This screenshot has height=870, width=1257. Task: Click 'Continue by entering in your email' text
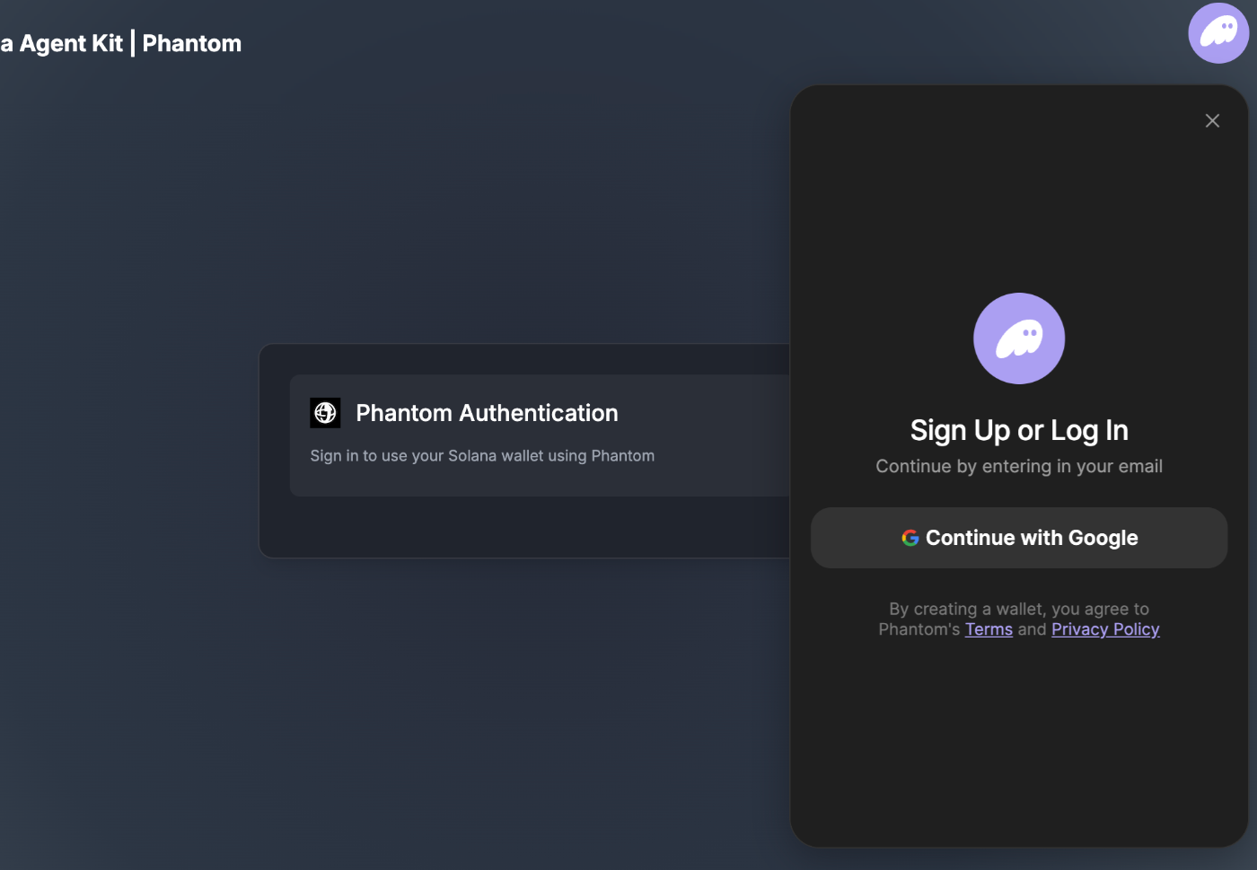(1019, 466)
